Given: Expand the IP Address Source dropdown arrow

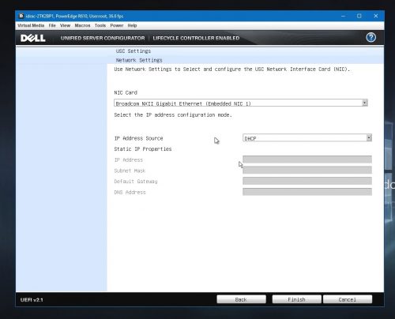Looking at the screenshot, I should [x=369, y=137].
